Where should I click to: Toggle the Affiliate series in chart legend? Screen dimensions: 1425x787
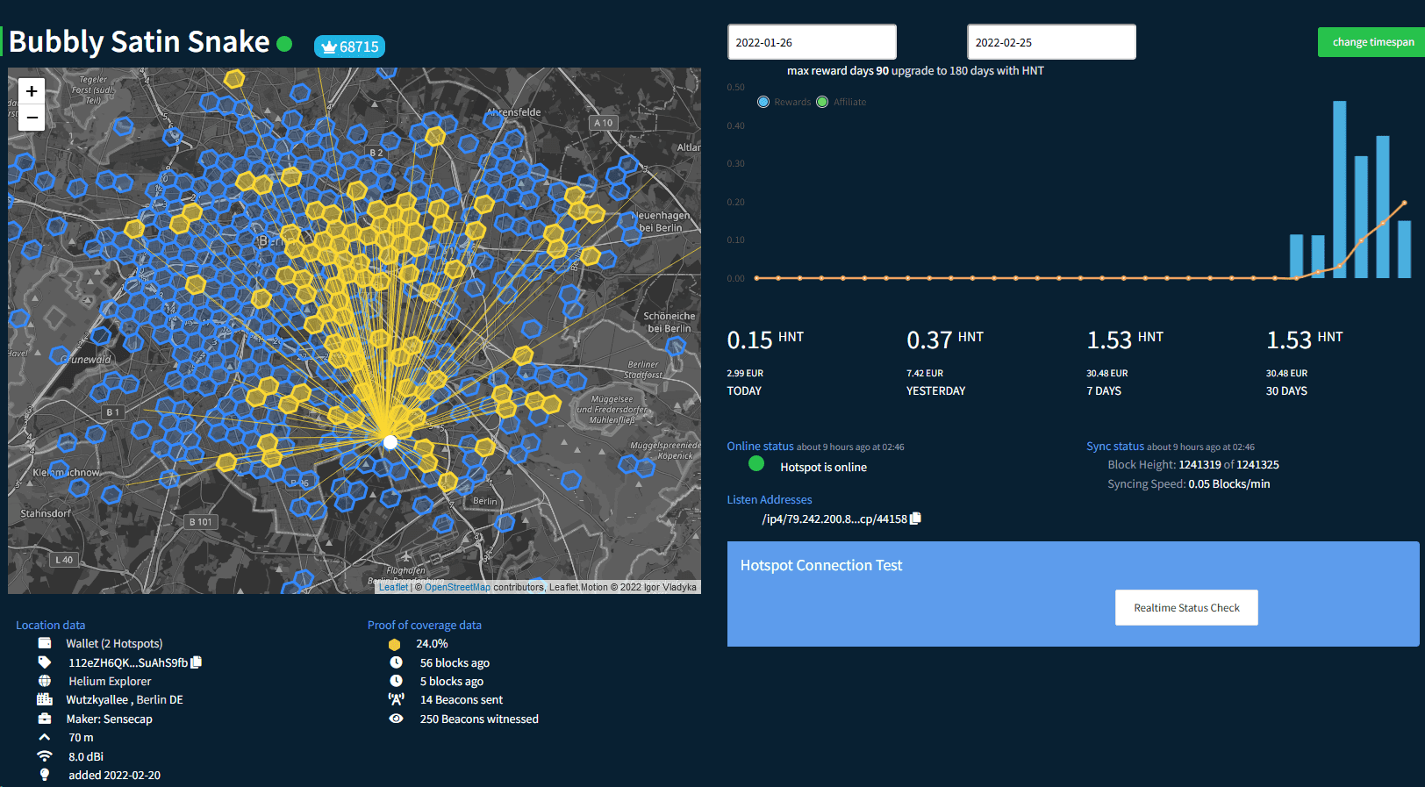pos(841,102)
